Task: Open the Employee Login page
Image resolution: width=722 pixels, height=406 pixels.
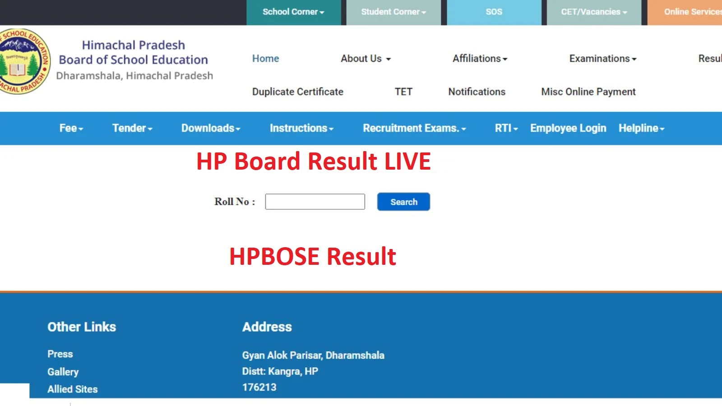Action: tap(568, 128)
